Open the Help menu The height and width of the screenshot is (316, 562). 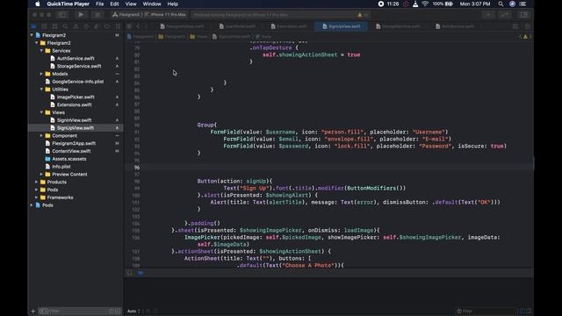(173, 4)
